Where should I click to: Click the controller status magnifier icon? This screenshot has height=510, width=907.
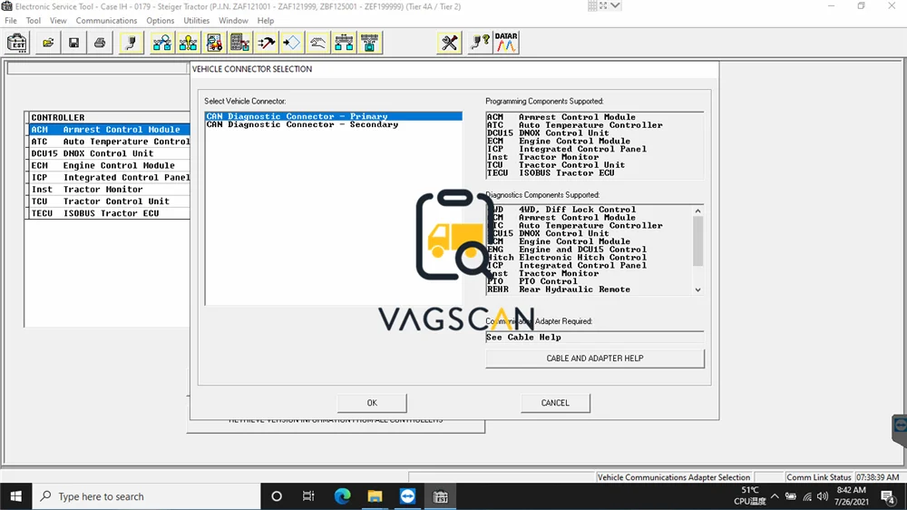[x=162, y=43]
